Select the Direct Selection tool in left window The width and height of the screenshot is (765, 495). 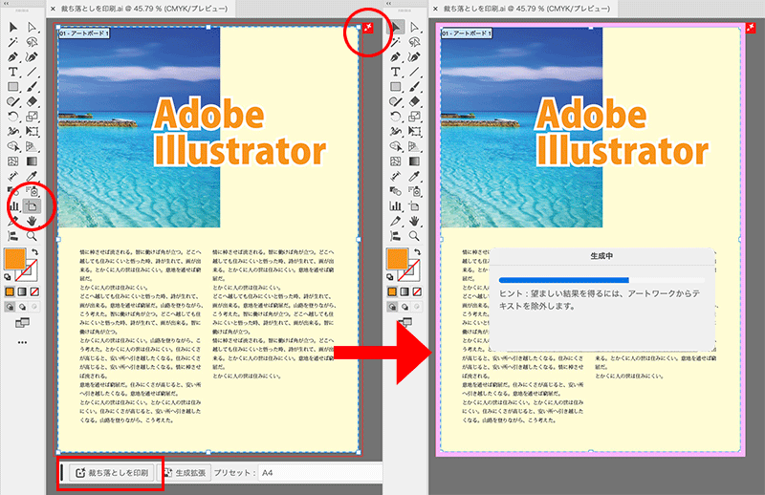(32, 28)
